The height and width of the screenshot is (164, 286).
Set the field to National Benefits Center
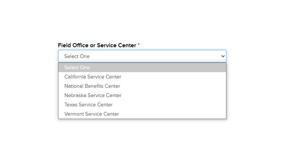[142, 86]
